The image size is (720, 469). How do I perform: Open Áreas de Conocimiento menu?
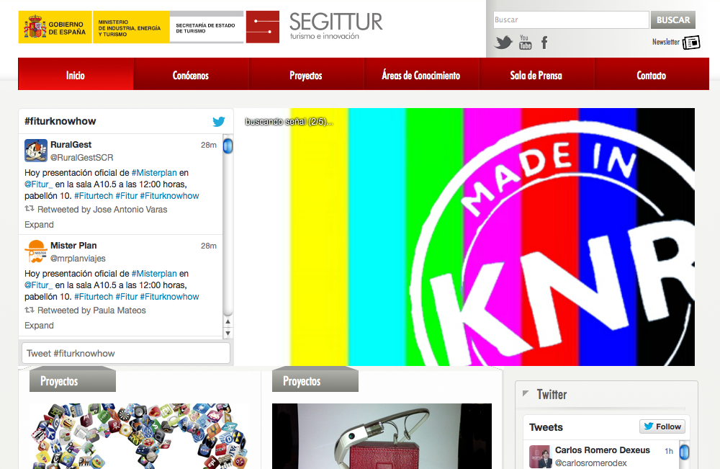(421, 76)
